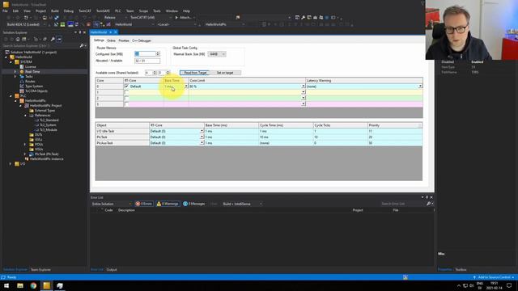Select the Type System icon
This screenshot has height=291, width=518.
[x=22, y=86]
